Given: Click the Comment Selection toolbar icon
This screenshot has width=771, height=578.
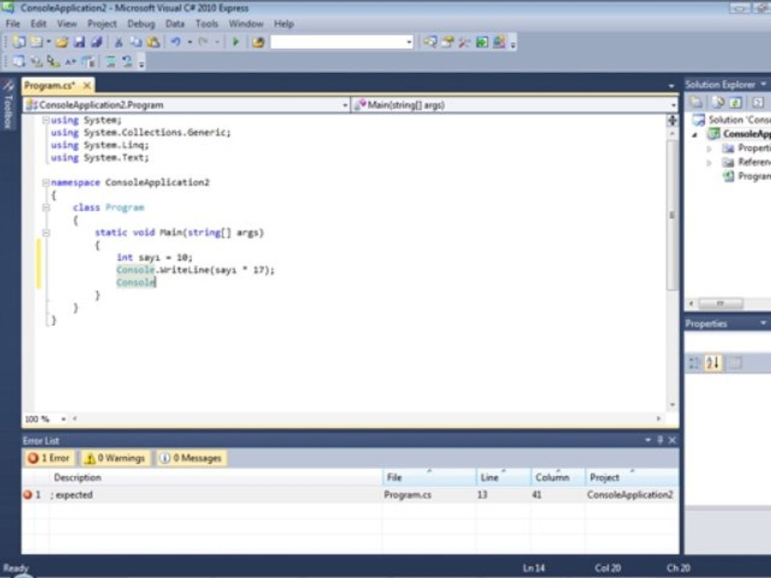Looking at the screenshot, I should coord(111,62).
